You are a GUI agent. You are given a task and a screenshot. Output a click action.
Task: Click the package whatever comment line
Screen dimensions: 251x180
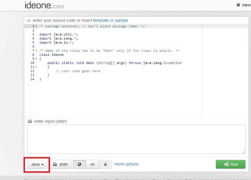(92, 26)
